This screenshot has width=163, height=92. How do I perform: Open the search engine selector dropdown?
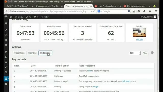pos(100,11)
